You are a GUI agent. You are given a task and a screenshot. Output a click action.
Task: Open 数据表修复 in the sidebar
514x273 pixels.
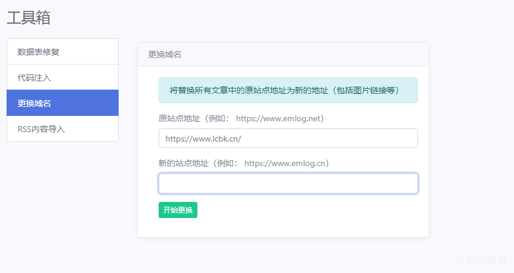[39, 52]
